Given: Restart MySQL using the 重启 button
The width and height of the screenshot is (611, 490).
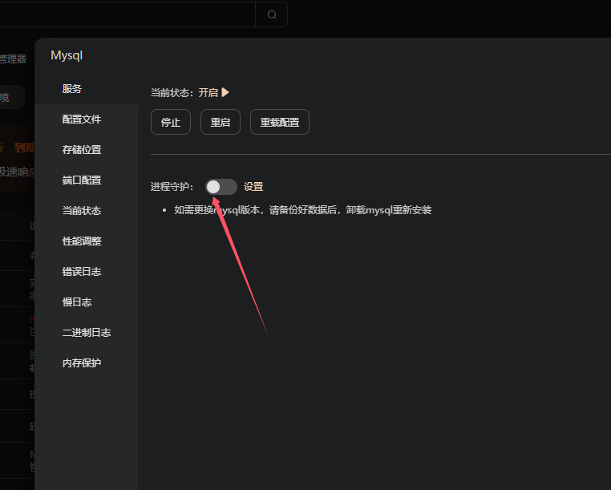Looking at the screenshot, I should click(x=221, y=122).
